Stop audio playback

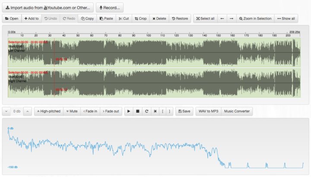coord(137,111)
